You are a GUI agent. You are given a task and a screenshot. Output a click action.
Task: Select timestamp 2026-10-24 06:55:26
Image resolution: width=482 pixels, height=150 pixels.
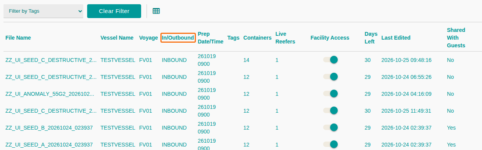[x=406, y=77]
